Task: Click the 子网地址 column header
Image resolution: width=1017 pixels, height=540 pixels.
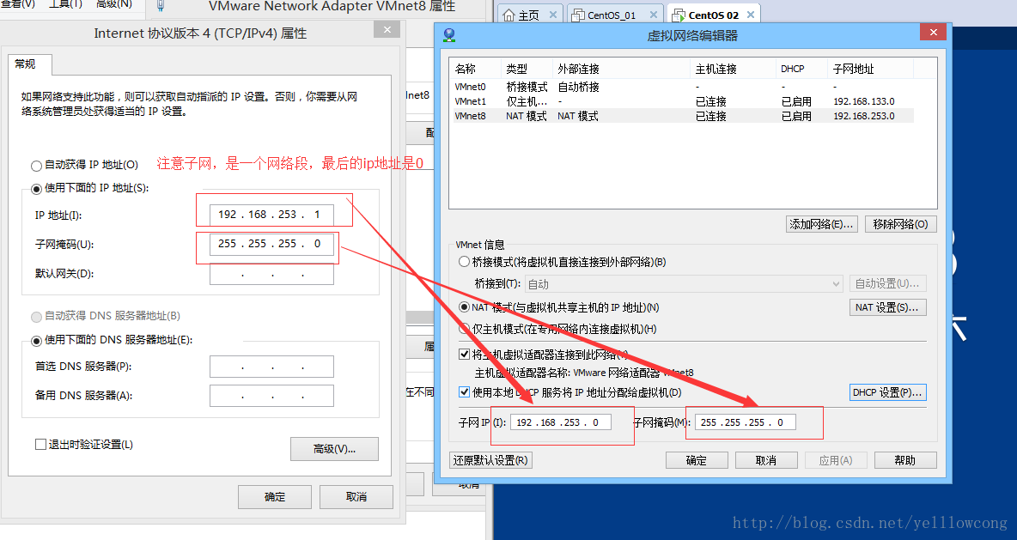Action: pyautogui.click(x=870, y=69)
